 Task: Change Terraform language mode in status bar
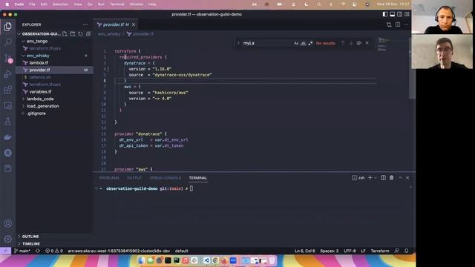click(380, 251)
